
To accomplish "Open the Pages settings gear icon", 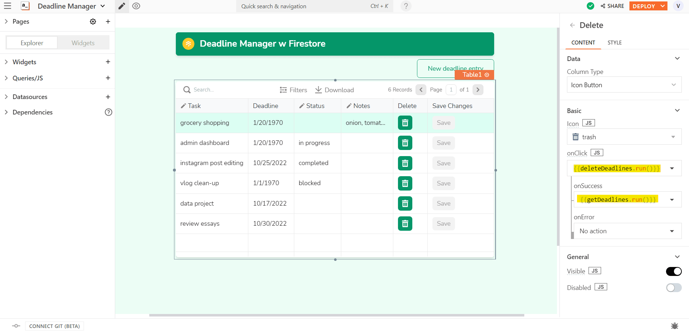I will [93, 22].
